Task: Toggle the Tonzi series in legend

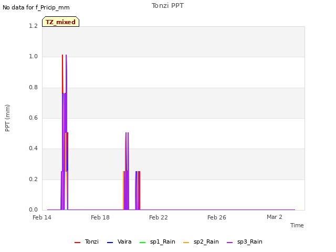Action: tap(87, 241)
